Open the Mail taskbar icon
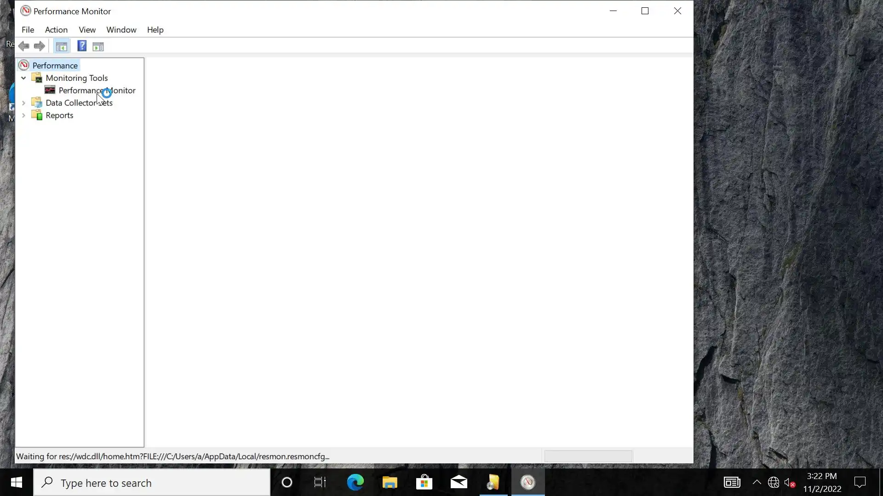This screenshot has height=496, width=883. 459,482
